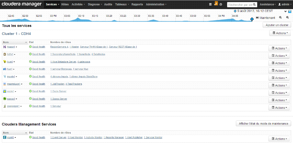Image resolution: width=293 pixels, height=147 pixels.
Task: Open the hbase1 service link
Action: pos(11,47)
